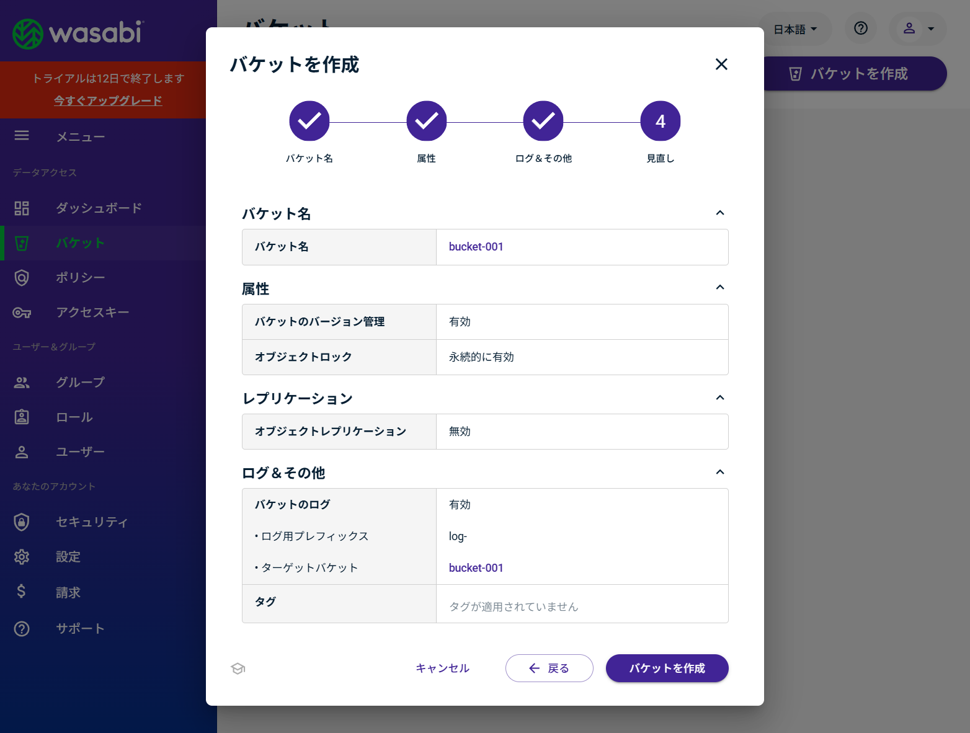
Task: Click バケットのバージョン管理 row label
Action: click(x=320, y=322)
